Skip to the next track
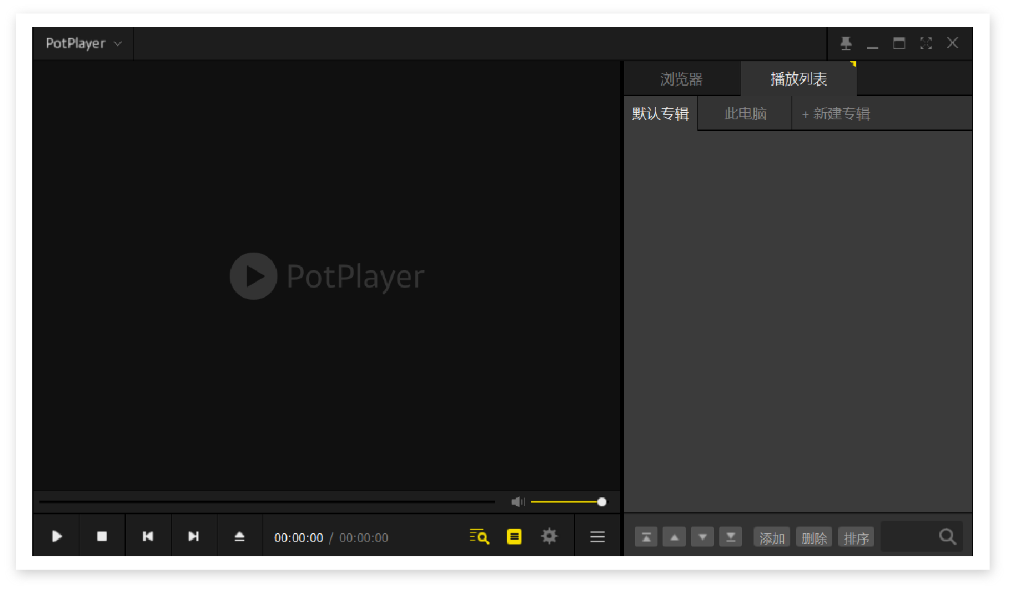Image resolution: width=1009 pixels, height=591 pixels. pos(194,536)
